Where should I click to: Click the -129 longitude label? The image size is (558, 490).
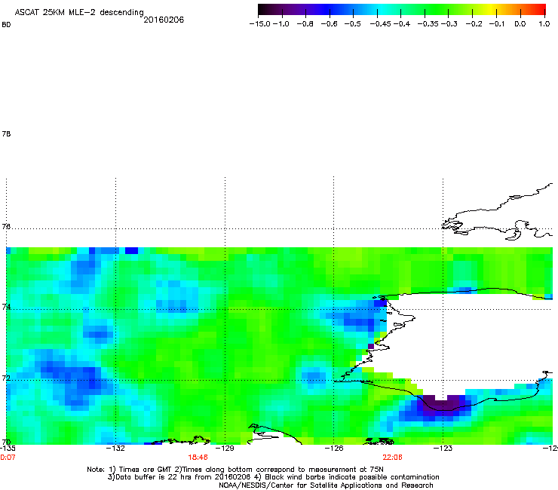click(x=225, y=448)
